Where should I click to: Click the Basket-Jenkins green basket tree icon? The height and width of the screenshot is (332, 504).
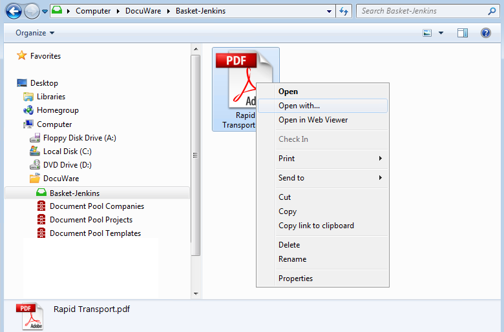pyautogui.click(x=41, y=193)
